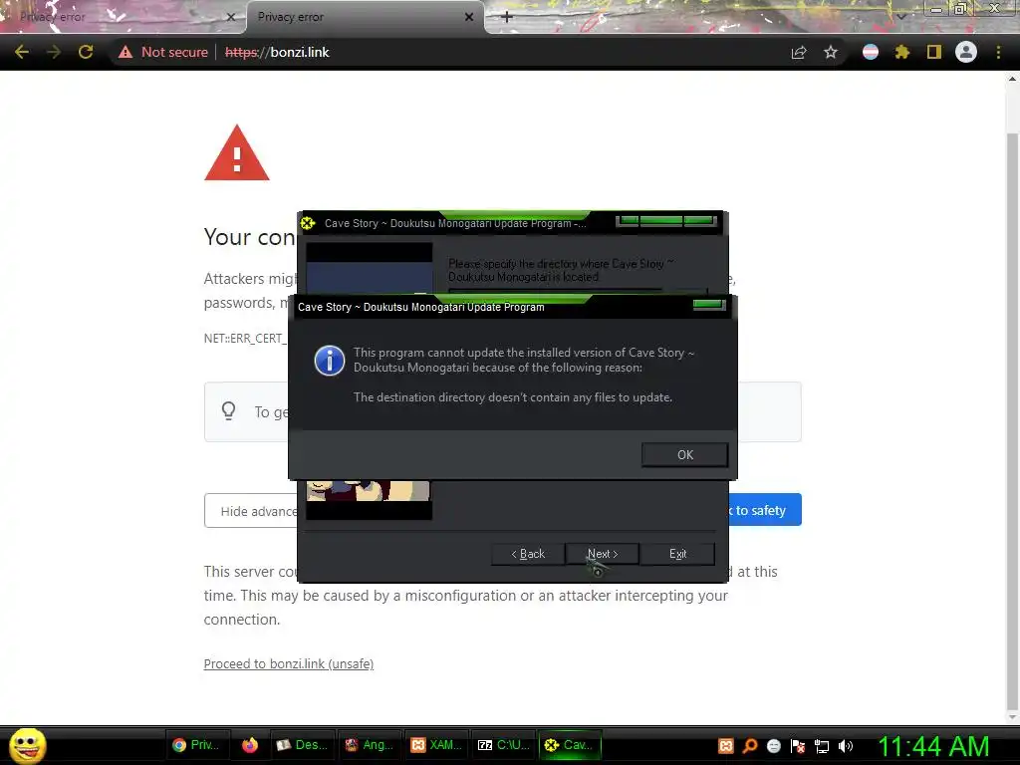Open Chrome's side panel icon
Image resolution: width=1020 pixels, height=765 pixels.
pos(933,52)
